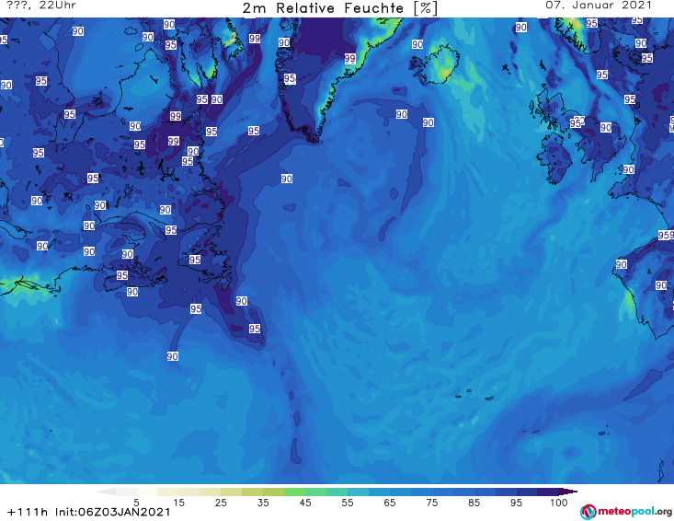The height and width of the screenshot is (521, 674).
Task: Click the legend value '5'
Action: [136, 503]
